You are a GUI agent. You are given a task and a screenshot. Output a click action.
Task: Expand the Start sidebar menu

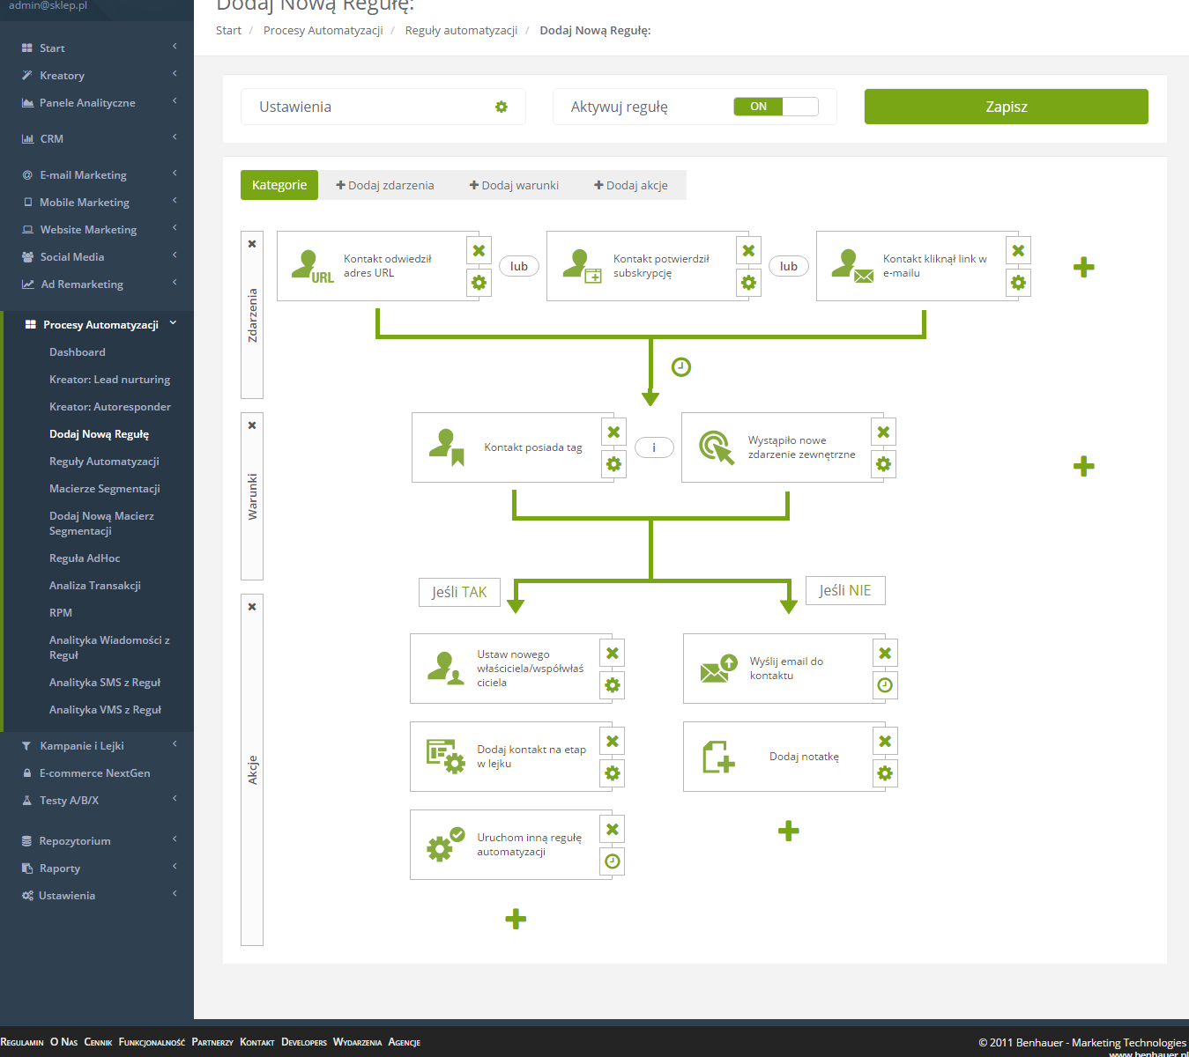[97, 48]
